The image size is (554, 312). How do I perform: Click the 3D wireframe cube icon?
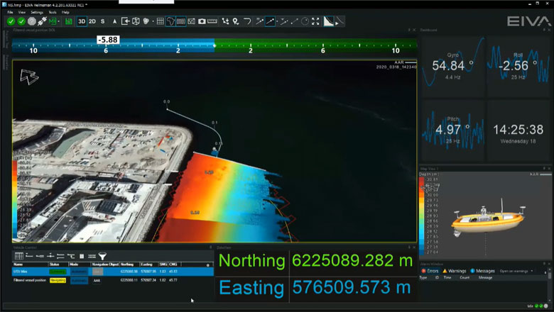click(136, 21)
